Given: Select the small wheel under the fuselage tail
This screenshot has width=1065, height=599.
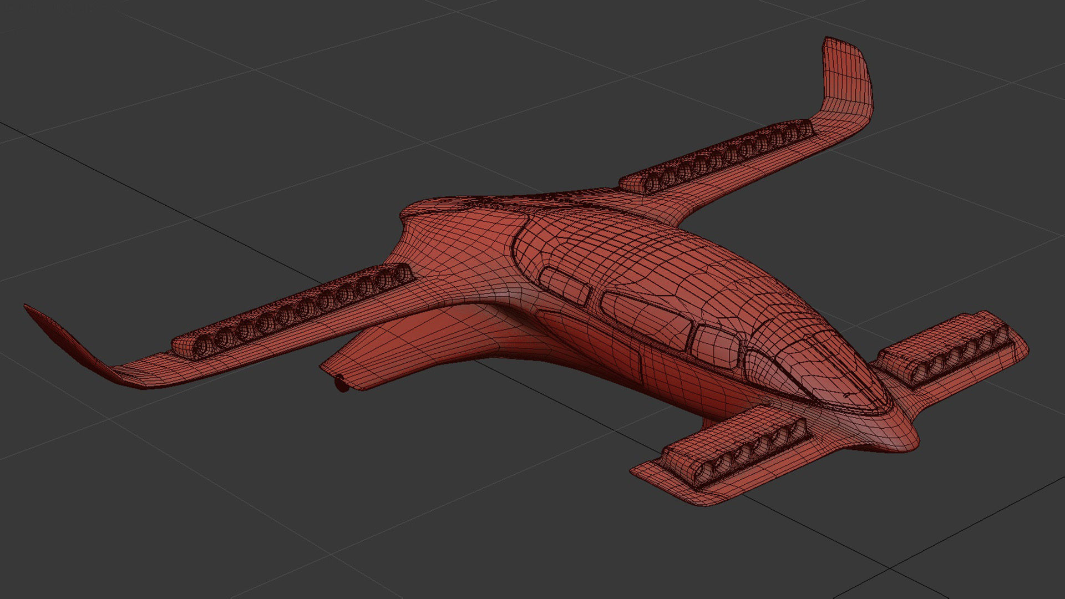Looking at the screenshot, I should tap(343, 384).
